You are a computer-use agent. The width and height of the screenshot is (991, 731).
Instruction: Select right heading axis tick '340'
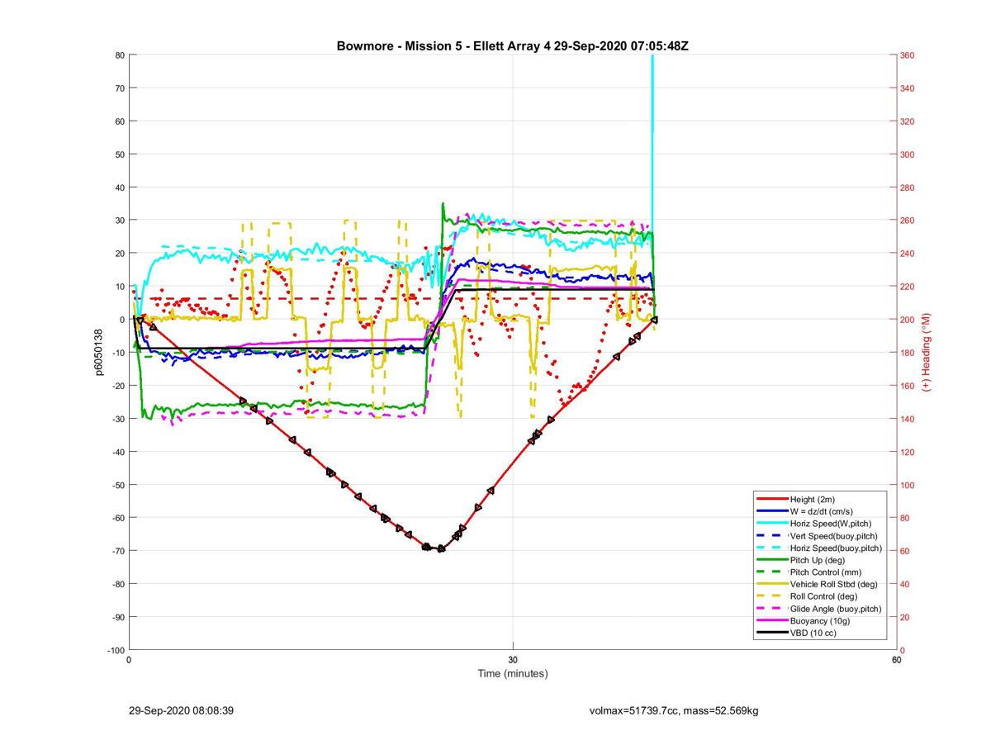[x=907, y=88]
